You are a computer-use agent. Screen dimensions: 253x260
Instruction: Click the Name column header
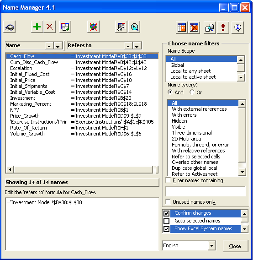25,46
